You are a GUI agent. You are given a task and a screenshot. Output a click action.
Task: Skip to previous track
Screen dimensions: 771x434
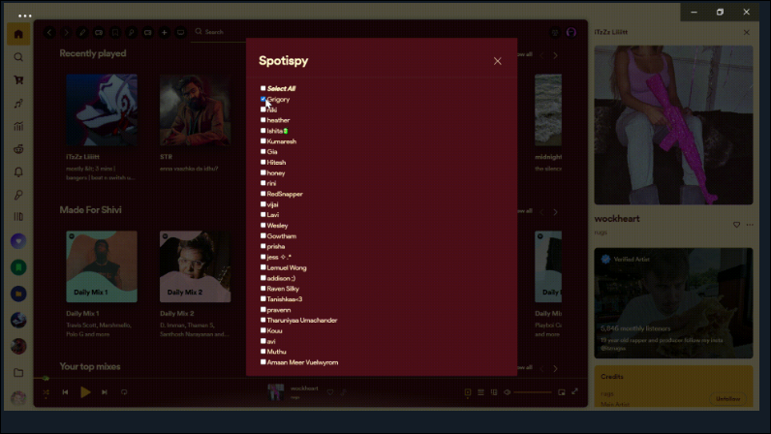point(65,392)
